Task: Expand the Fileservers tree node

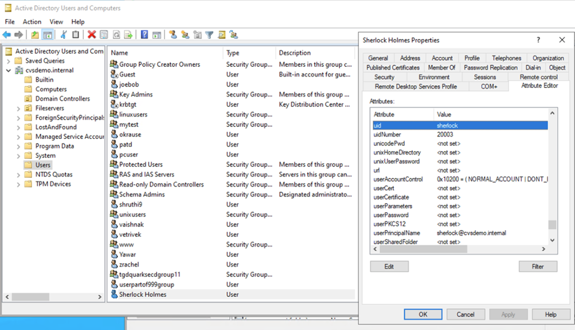Action: click(x=18, y=109)
